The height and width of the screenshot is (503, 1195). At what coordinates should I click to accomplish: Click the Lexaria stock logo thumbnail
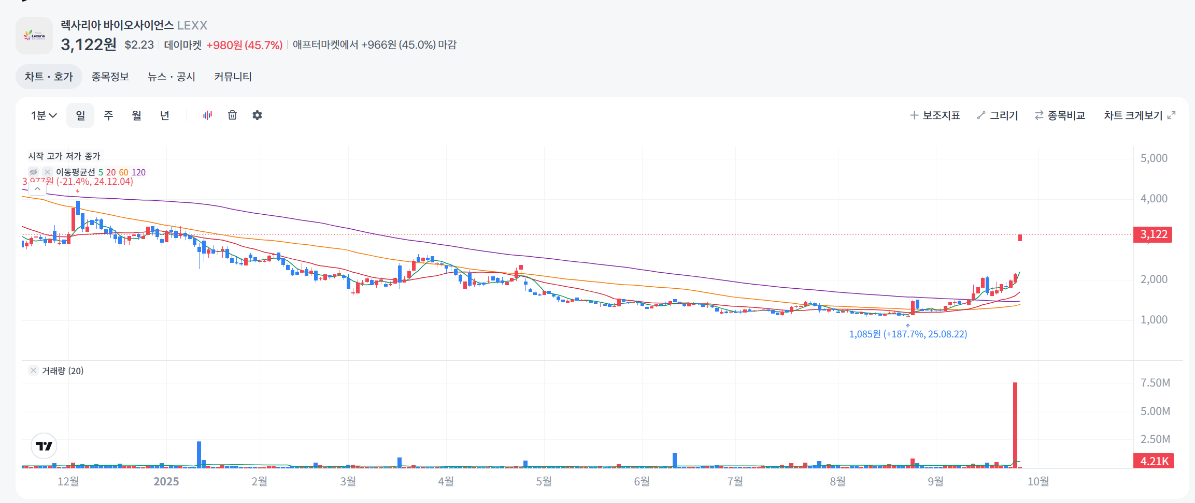[34, 36]
